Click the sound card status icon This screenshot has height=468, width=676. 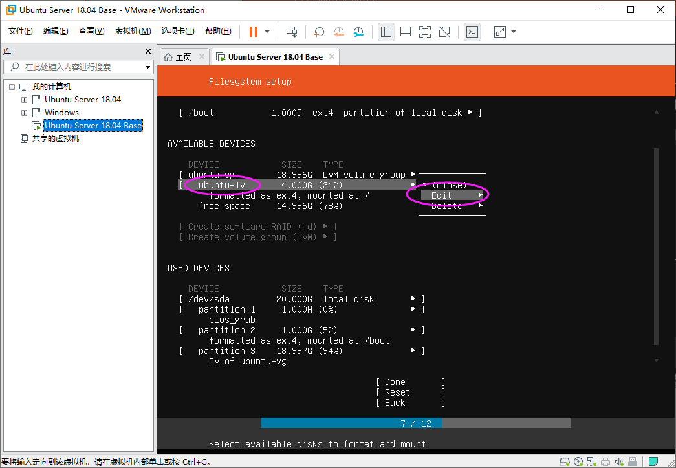(x=619, y=462)
